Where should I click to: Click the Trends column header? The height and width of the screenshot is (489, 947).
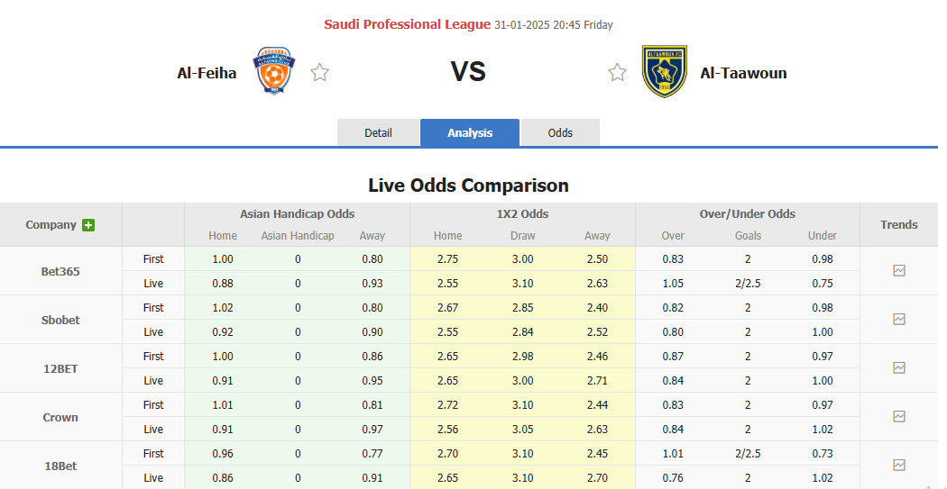click(x=898, y=225)
